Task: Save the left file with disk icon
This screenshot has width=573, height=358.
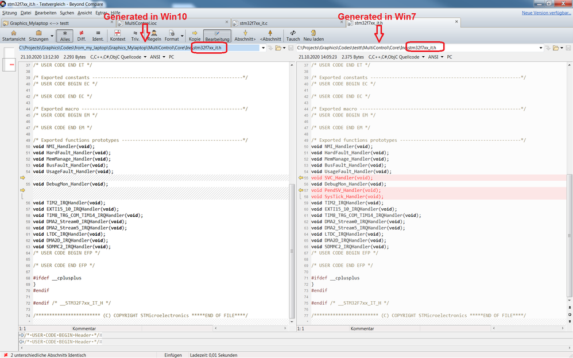Action: (x=291, y=48)
